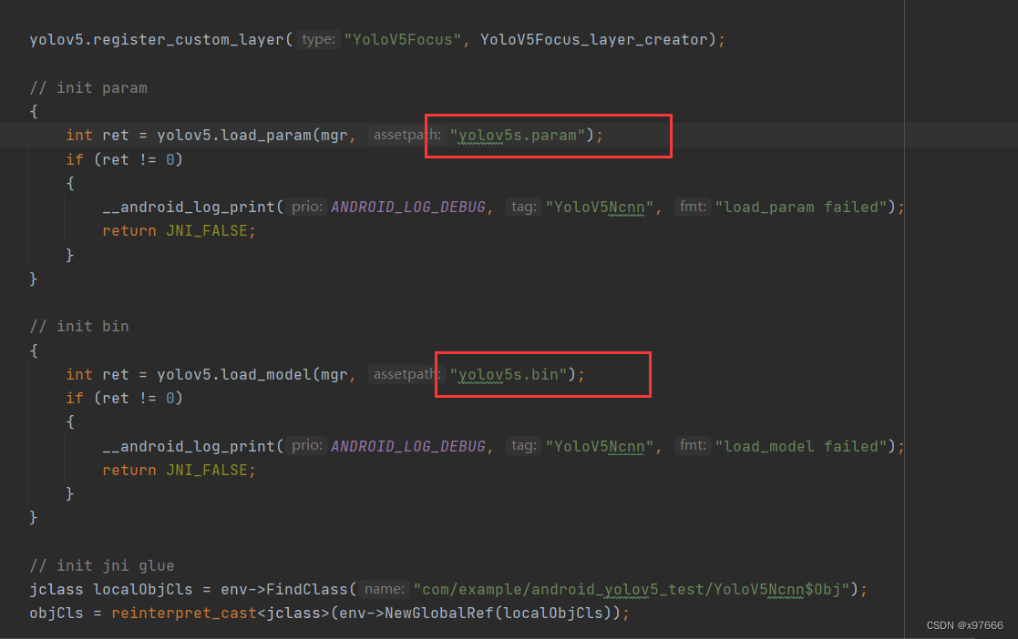Click the "if (ret != 0)" after load_model
1018x639 pixels.
pyautogui.click(x=125, y=399)
